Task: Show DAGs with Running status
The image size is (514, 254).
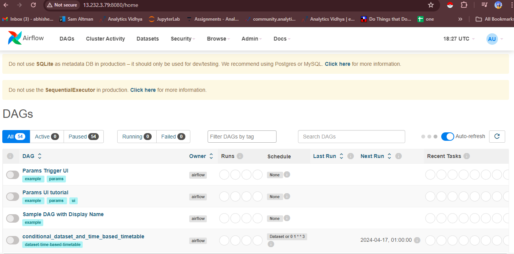Action: [137, 137]
